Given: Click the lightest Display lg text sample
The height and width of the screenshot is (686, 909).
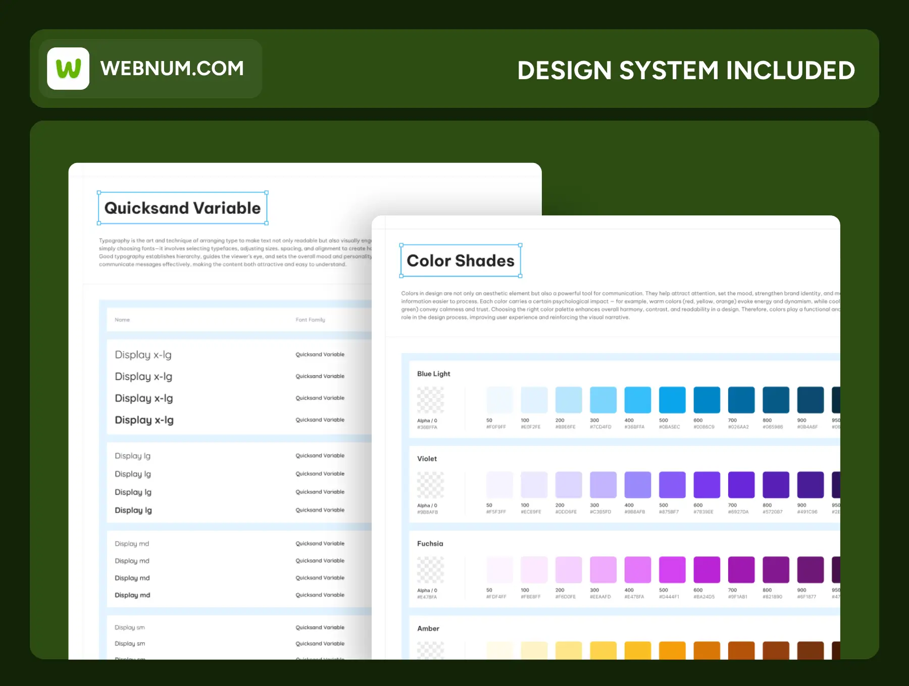Looking at the screenshot, I should pos(132,456).
